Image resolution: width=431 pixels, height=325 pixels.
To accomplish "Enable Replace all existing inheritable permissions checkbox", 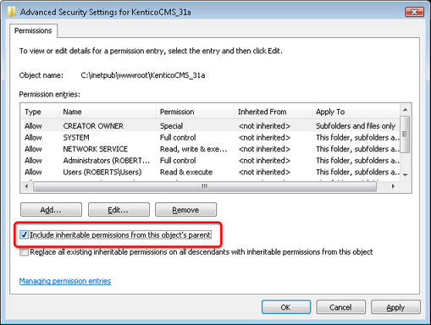I will tap(24, 251).
